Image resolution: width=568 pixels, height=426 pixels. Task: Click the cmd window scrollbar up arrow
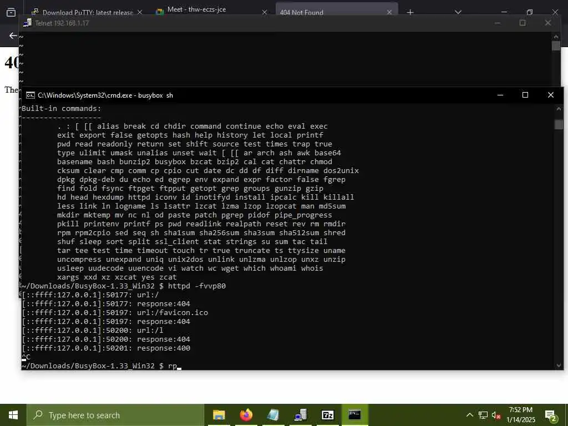click(x=559, y=109)
